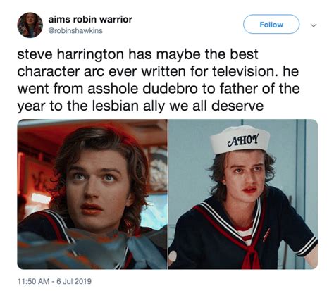Screen dimensions: 334x291
Task: Click the words steve harrington in tweet
Action: pos(70,54)
